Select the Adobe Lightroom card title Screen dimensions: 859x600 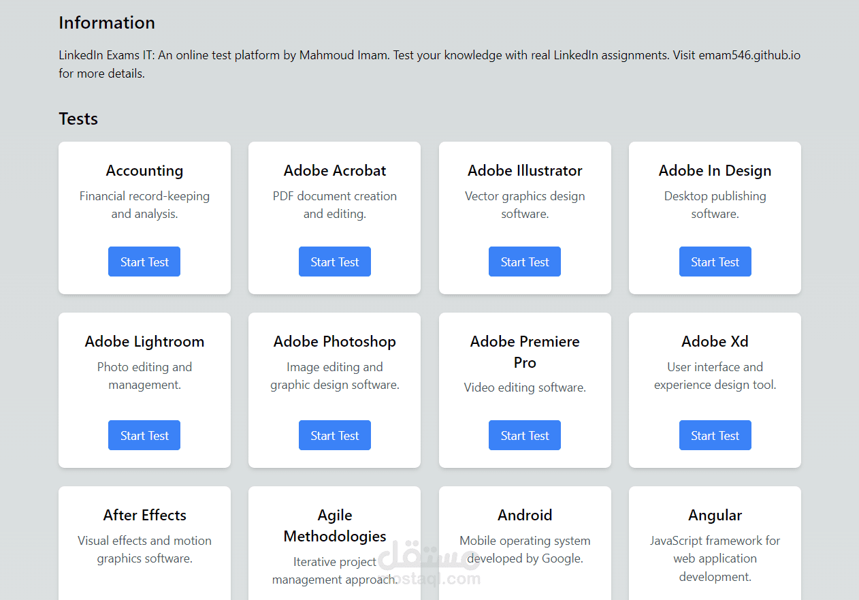tap(144, 342)
